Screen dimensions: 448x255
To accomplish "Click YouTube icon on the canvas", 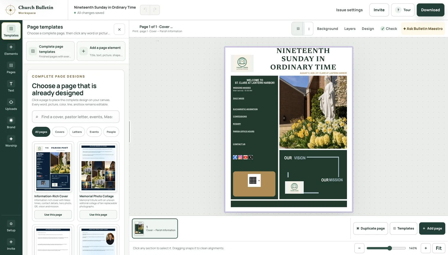I will (x=245, y=157).
